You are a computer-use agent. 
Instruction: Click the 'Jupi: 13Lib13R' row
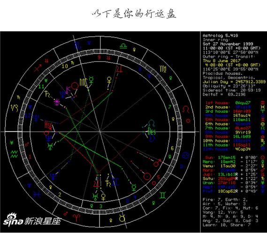click(x=234, y=174)
